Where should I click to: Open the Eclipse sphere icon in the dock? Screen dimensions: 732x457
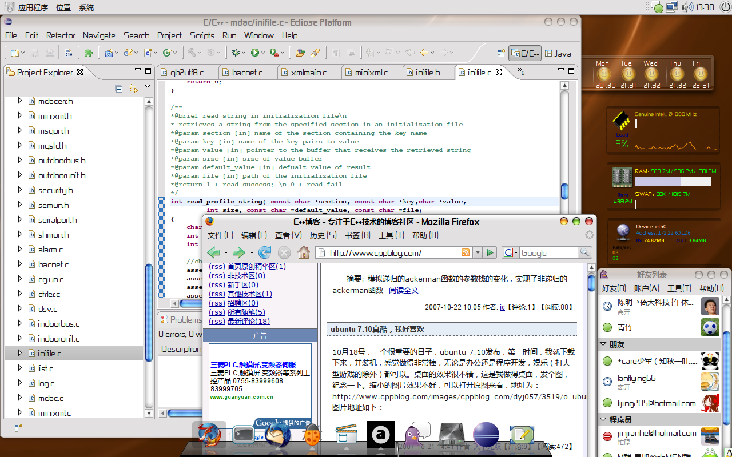486,435
